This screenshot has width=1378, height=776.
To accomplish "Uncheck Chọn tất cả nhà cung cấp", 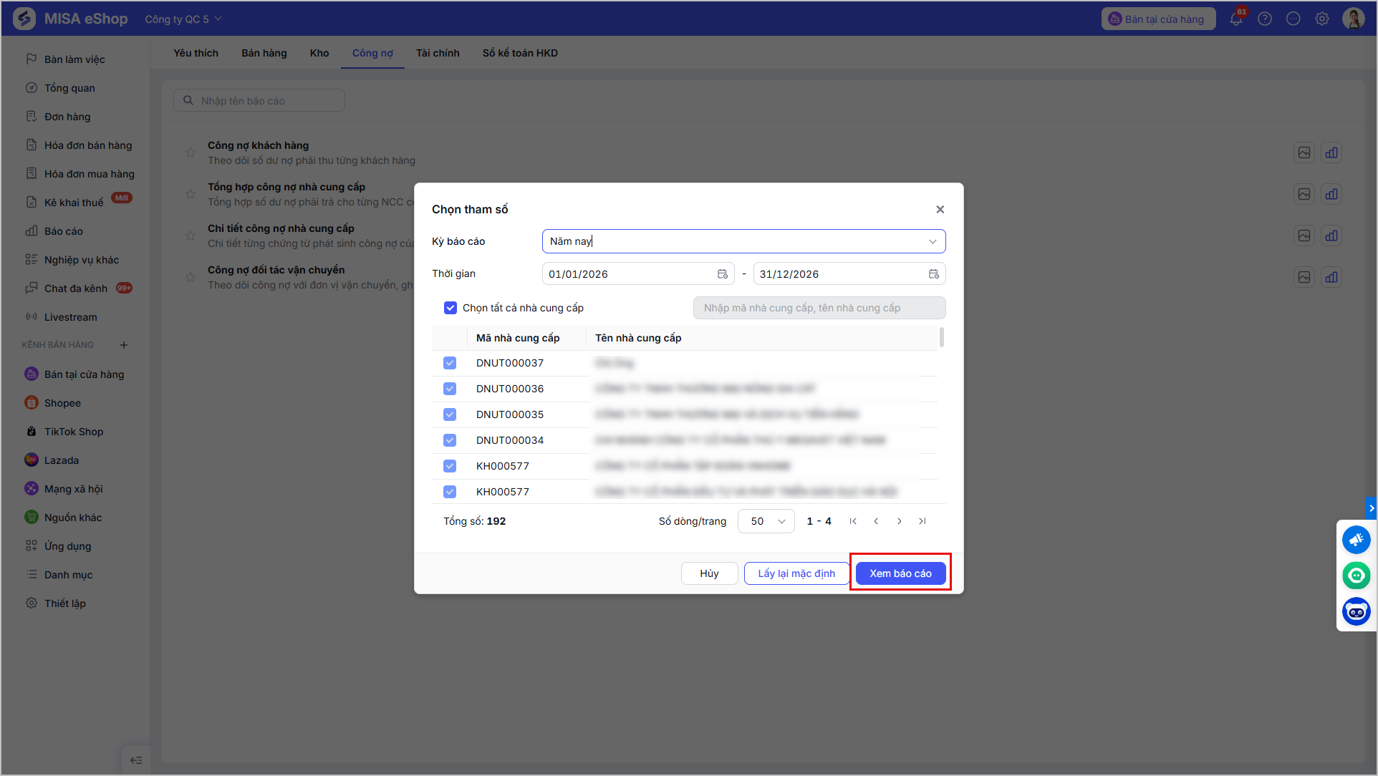I will [x=450, y=308].
